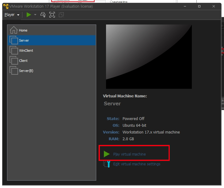Click the green Play toolbar icon
This screenshot has height=188, width=224.
(x=29, y=15)
